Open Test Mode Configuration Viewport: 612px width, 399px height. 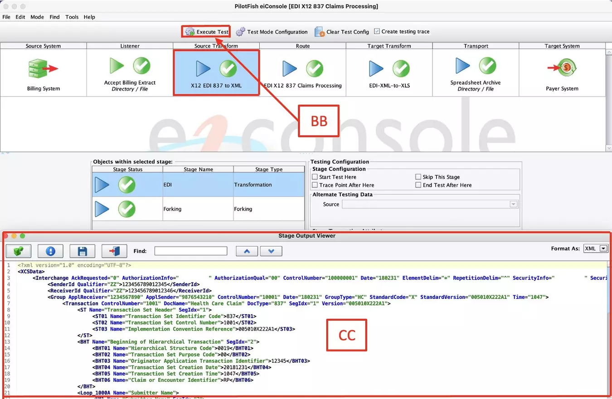272,32
